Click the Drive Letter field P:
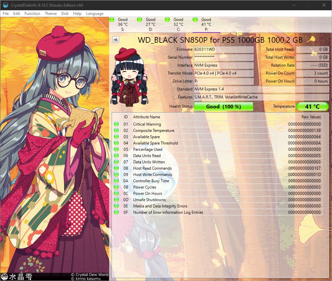332x281 pixels. pos(224,81)
